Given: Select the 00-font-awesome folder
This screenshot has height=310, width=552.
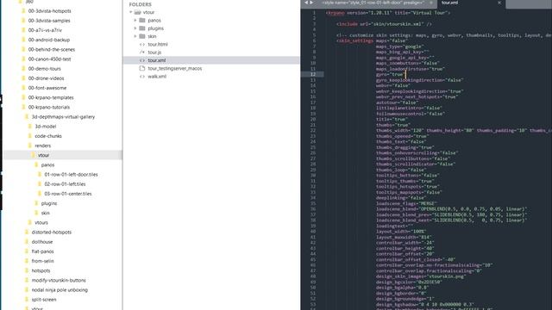Looking at the screenshot, I should 47,88.
